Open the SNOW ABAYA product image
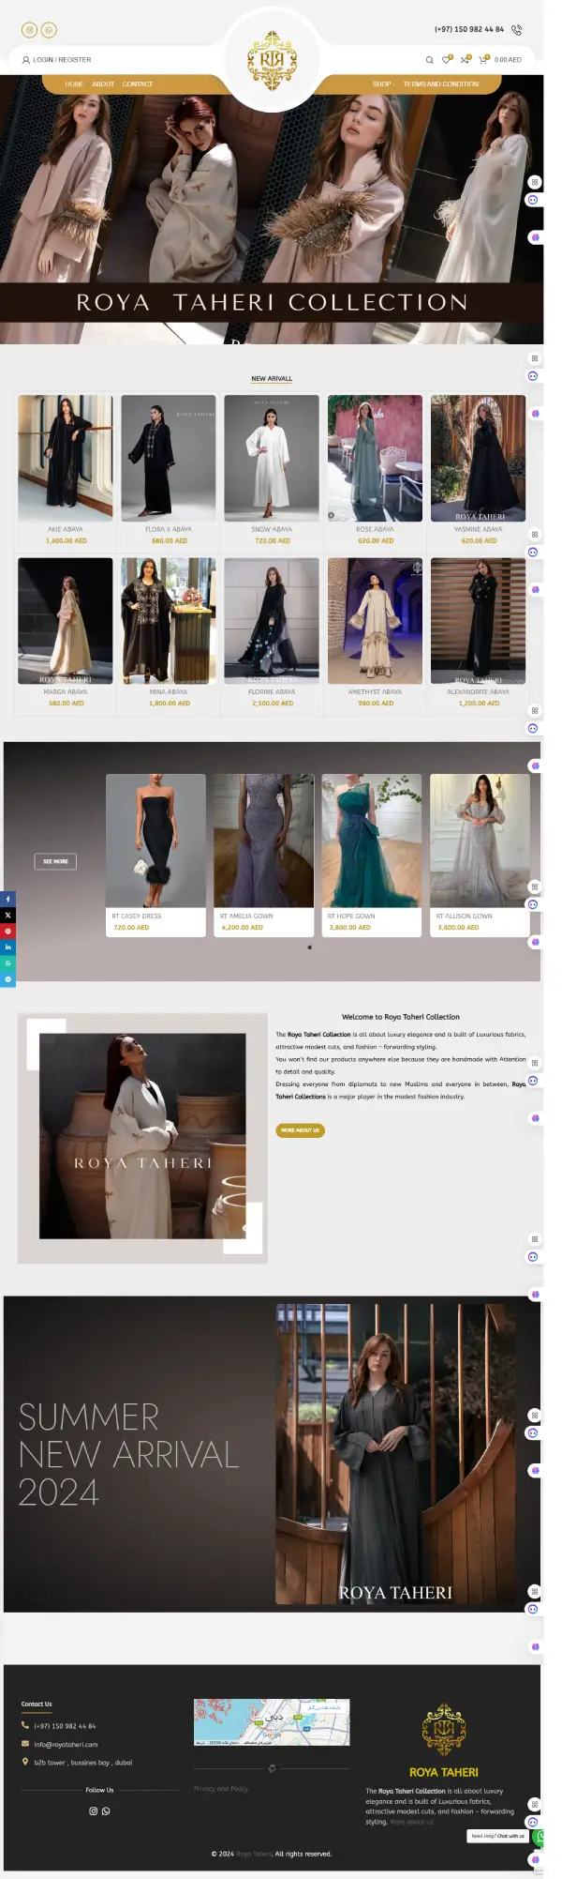Image resolution: width=562 pixels, height=1879 pixels. coord(272,458)
